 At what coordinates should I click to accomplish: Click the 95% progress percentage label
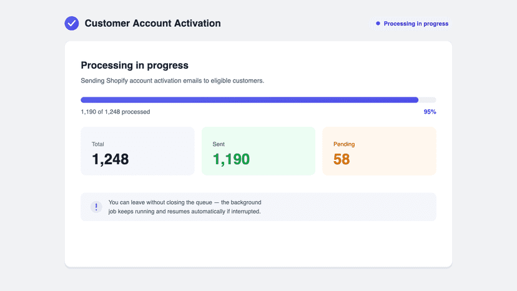coord(430,112)
